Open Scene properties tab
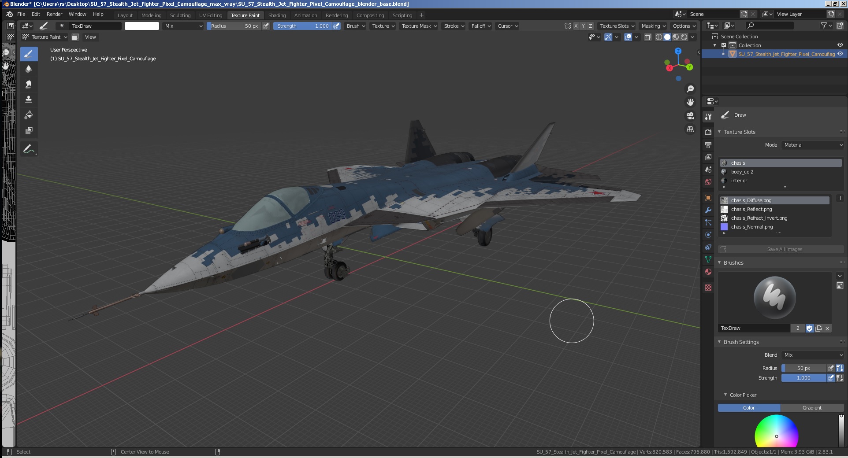This screenshot has width=848, height=458. click(708, 170)
